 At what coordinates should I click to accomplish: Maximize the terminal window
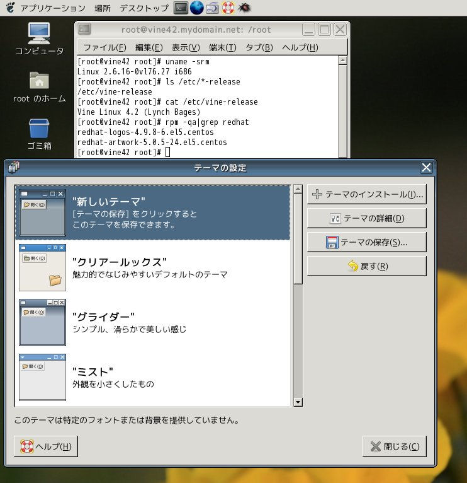pyautogui.click(x=324, y=30)
